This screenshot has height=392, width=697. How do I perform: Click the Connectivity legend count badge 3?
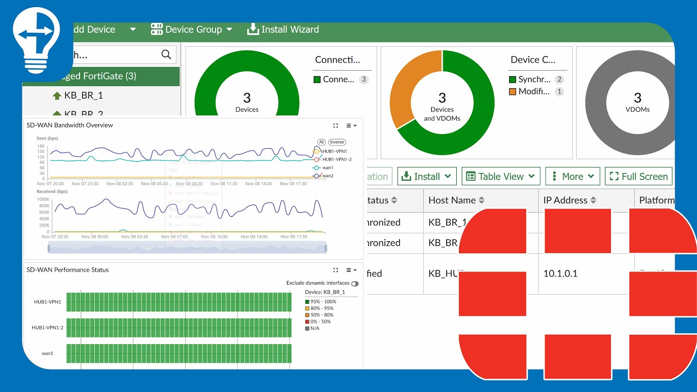364,79
